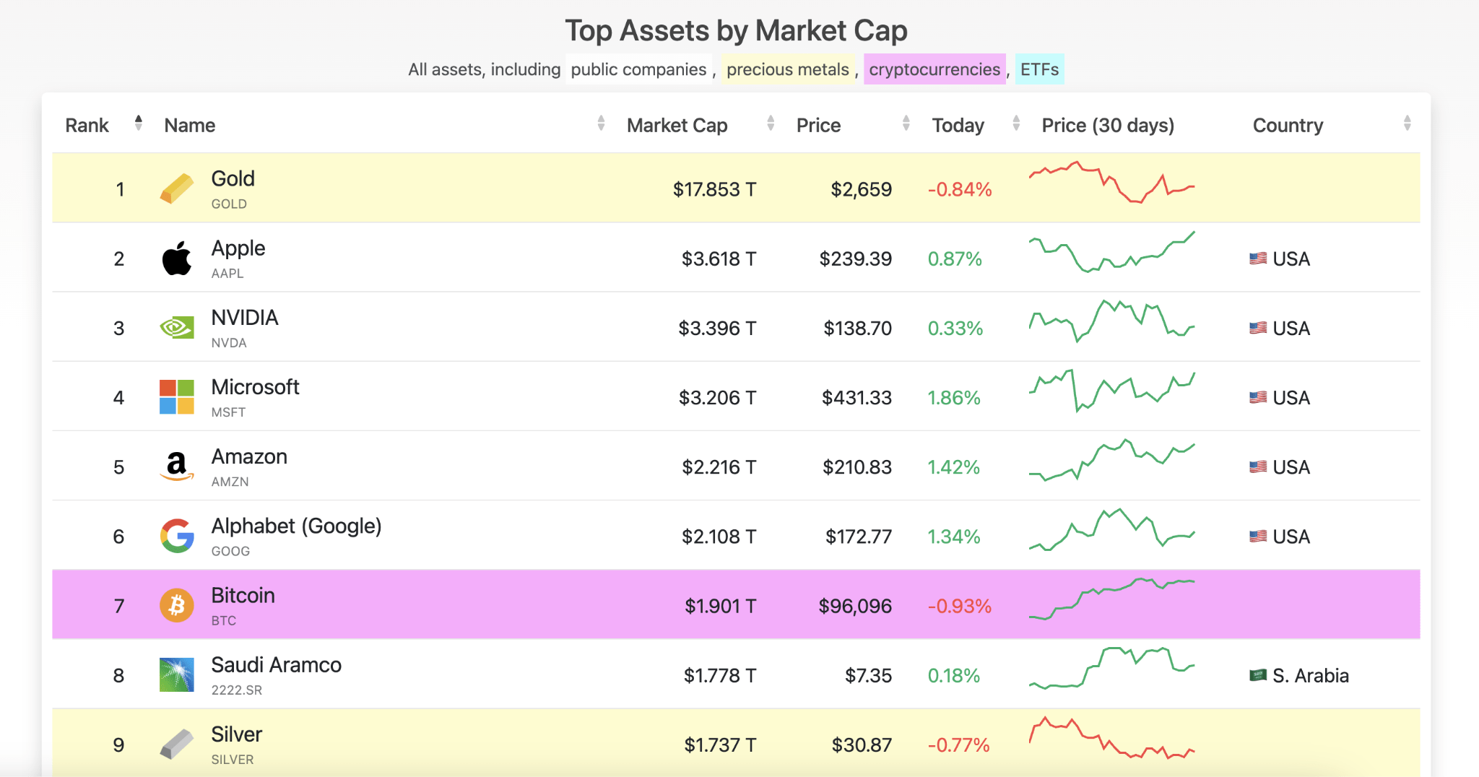Select the Bitcoin coin icon

[176, 604]
